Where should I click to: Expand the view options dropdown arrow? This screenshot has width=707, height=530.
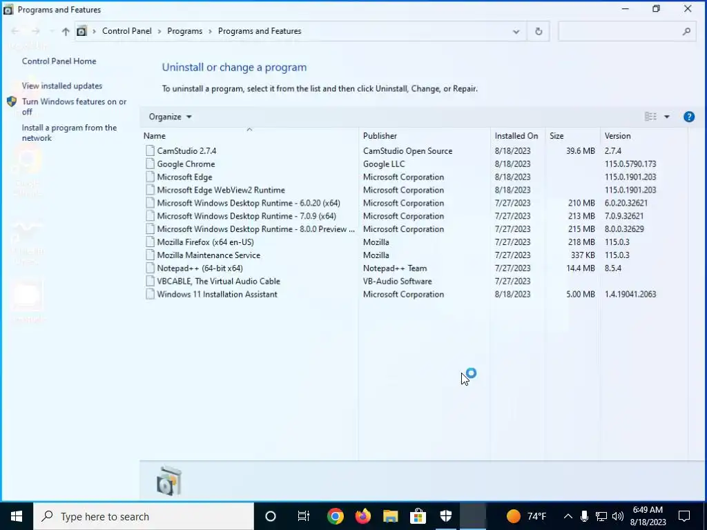pos(666,117)
